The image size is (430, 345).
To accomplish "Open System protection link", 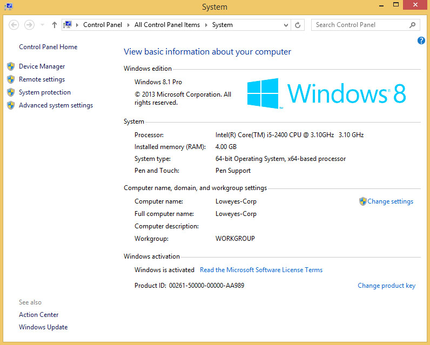I will click(x=45, y=92).
